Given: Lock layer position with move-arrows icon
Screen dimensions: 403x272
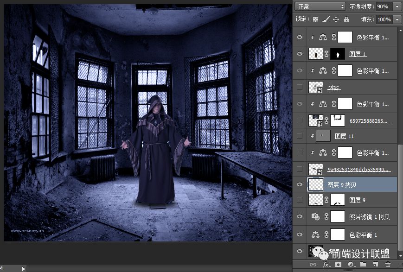Looking at the screenshot, I should (336, 19).
